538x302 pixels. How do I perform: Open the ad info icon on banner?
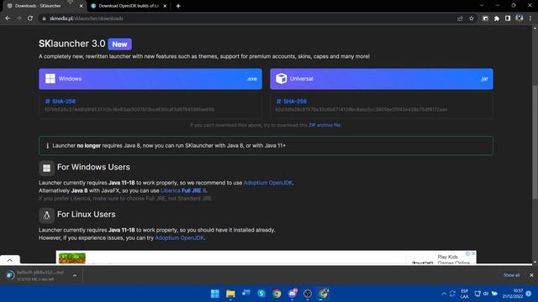click(467, 253)
